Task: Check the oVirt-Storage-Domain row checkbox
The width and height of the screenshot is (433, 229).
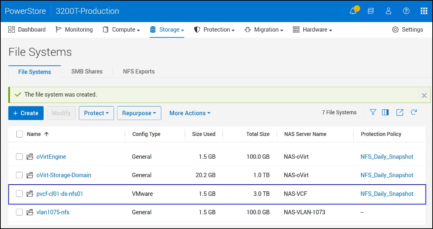Action: coord(20,175)
